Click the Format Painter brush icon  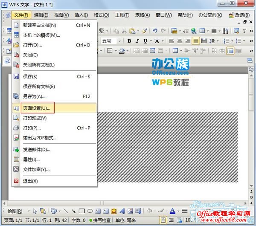(x=145, y=31)
